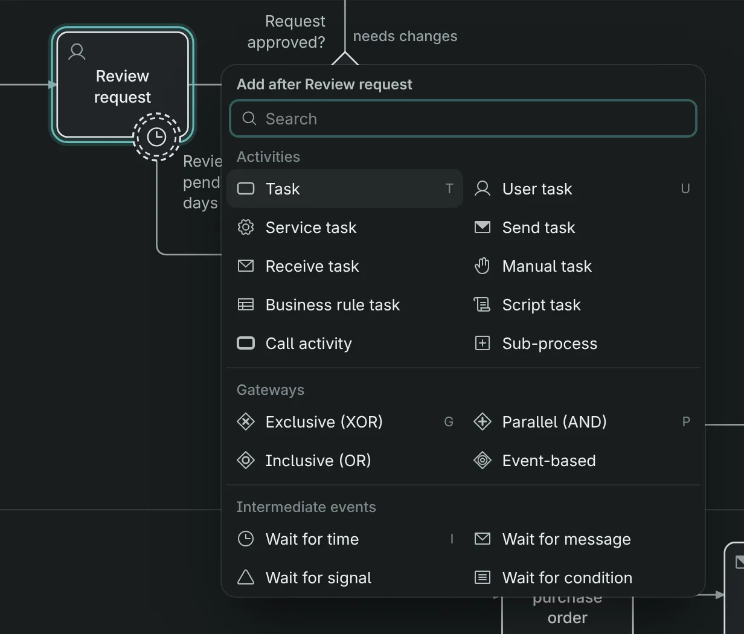This screenshot has width=744, height=634.
Task: Click the P shortcut hint beside Parallel
Action: 686,421
